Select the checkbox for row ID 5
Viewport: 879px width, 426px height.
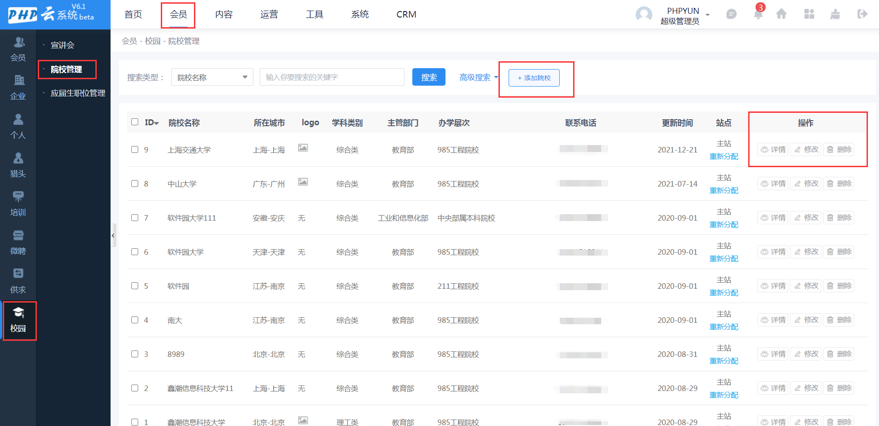(135, 286)
